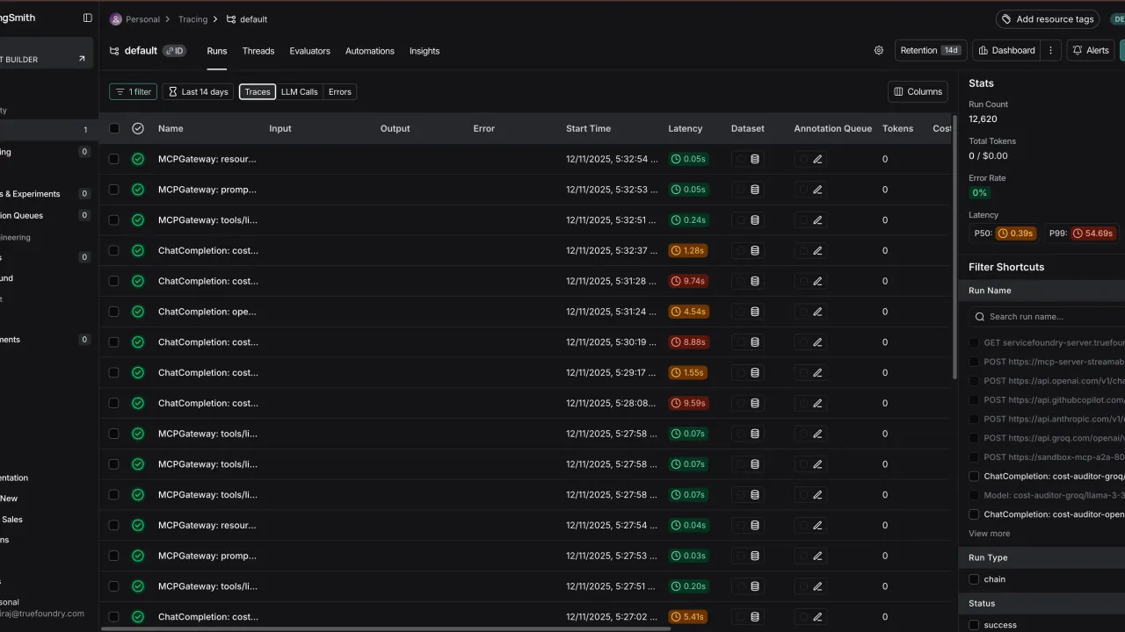Annotate the 5.41s latency run
This screenshot has height=632, width=1125.
817,616
